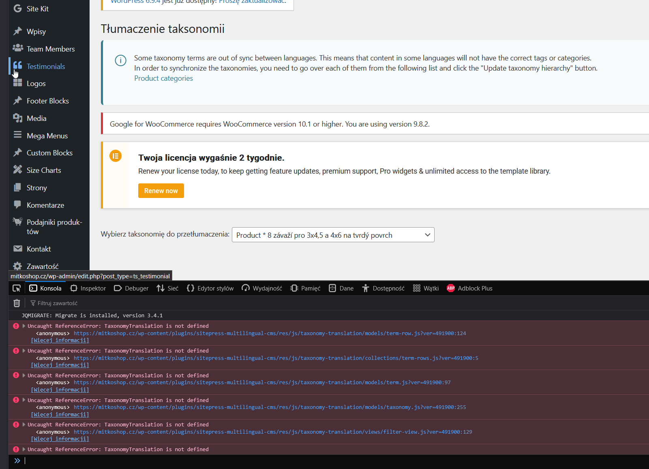Click the JQMIGRATE console log message
Image resolution: width=649 pixels, height=469 pixels.
coord(92,315)
